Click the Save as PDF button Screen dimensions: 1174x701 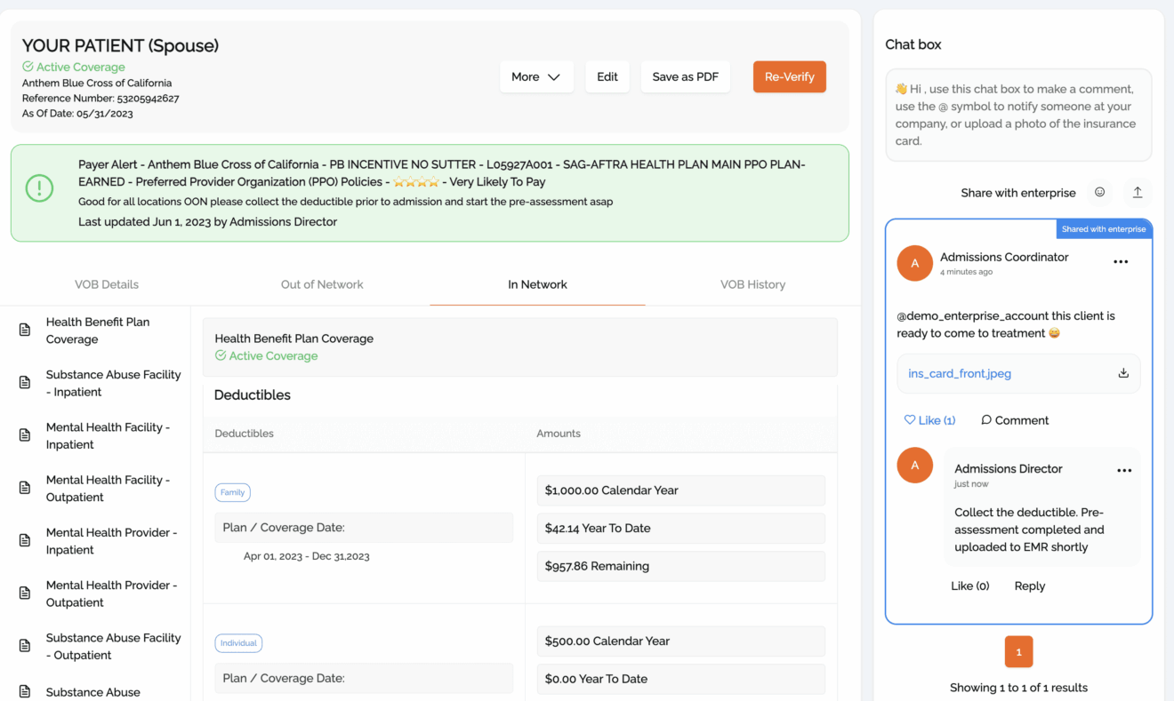coord(685,77)
